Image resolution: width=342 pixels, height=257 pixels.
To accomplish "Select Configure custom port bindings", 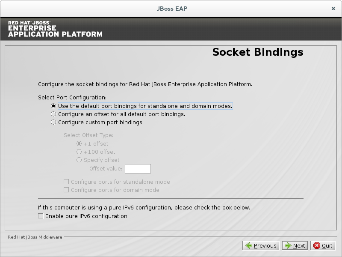I will point(53,122).
